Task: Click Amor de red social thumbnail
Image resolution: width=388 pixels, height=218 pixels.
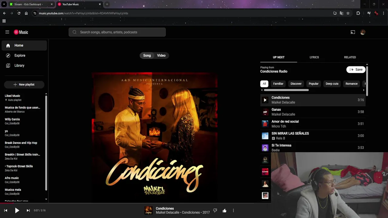Action: click(x=265, y=124)
